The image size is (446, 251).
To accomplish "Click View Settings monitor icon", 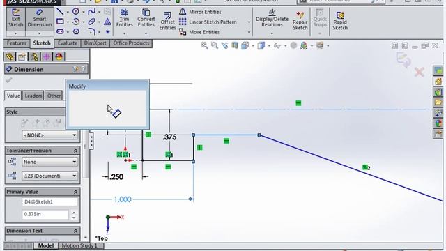I will (320, 45).
